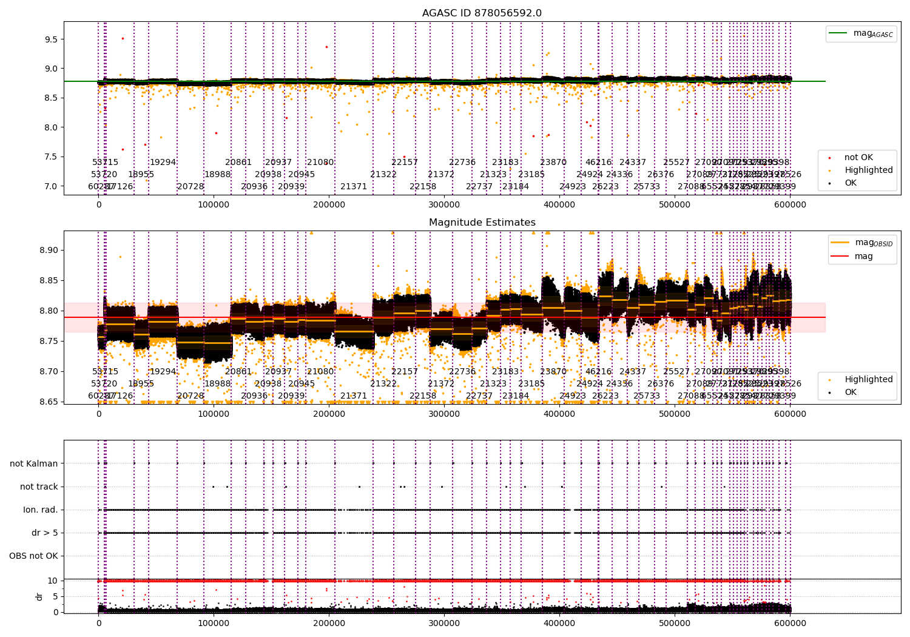Select the mag OBSID legend entry
This screenshot has width=910, height=637.
coord(861,243)
